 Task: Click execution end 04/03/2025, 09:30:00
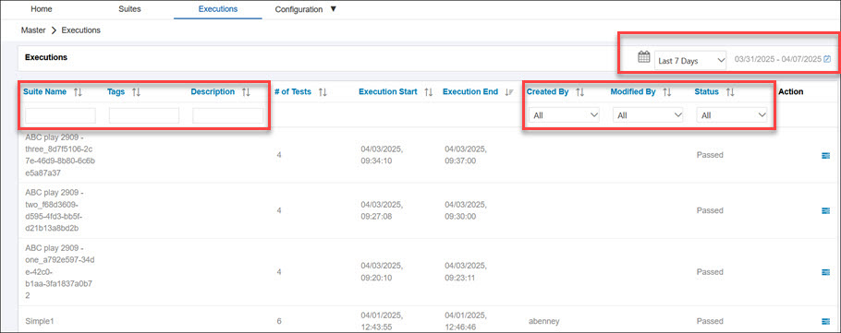click(x=466, y=210)
